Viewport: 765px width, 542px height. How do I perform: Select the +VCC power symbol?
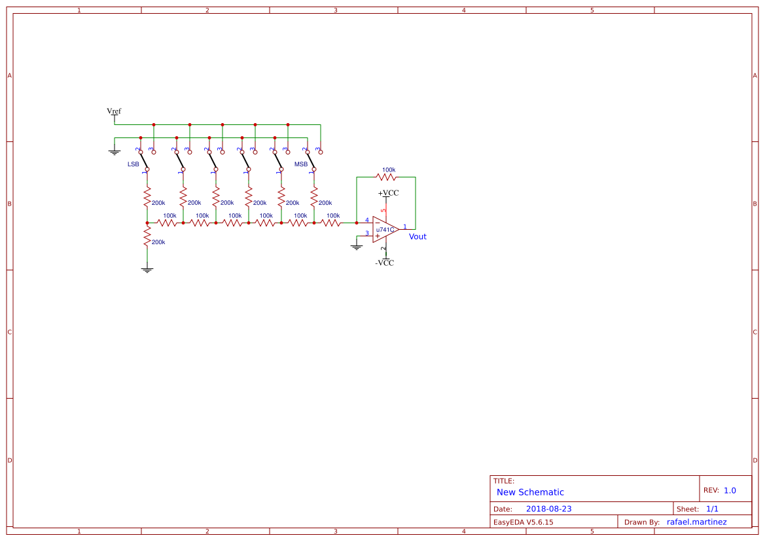pos(387,193)
